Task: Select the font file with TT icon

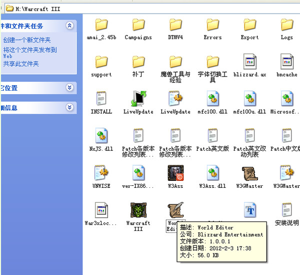Action: coord(249,210)
